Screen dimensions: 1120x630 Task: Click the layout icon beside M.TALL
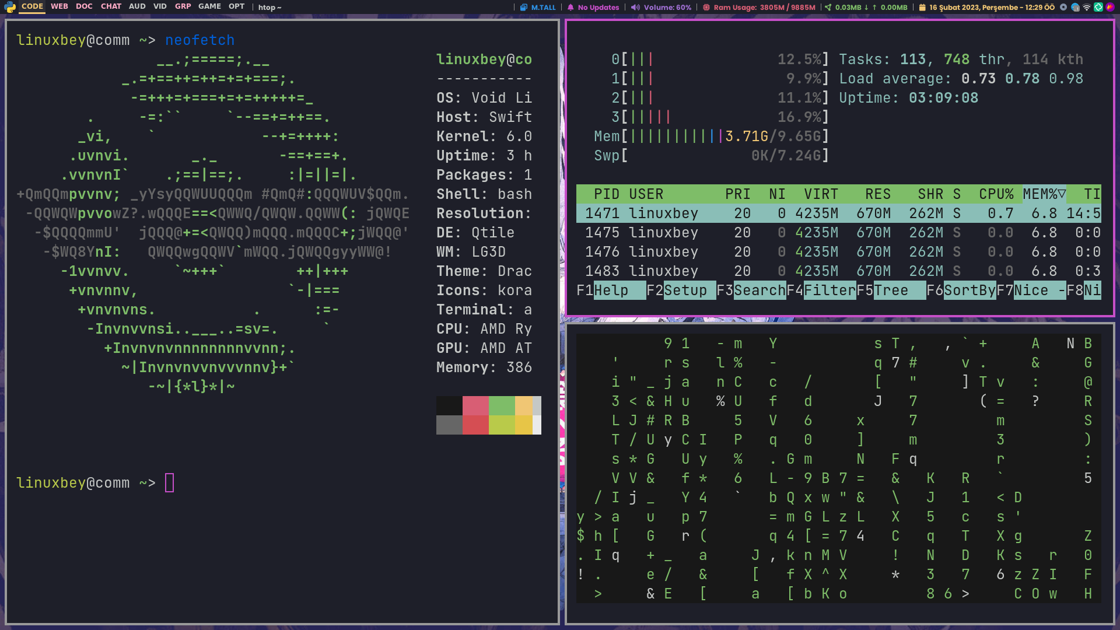coord(524,8)
